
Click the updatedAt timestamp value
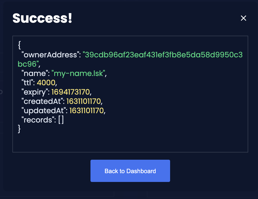pyautogui.click(x=87, y=111)
